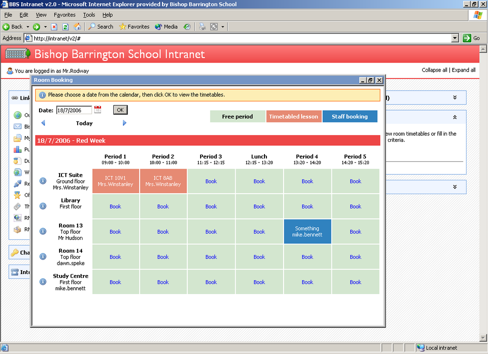Open the mike.bennett staff booking cell
This screenshot has width=488, height=354.
307,232
